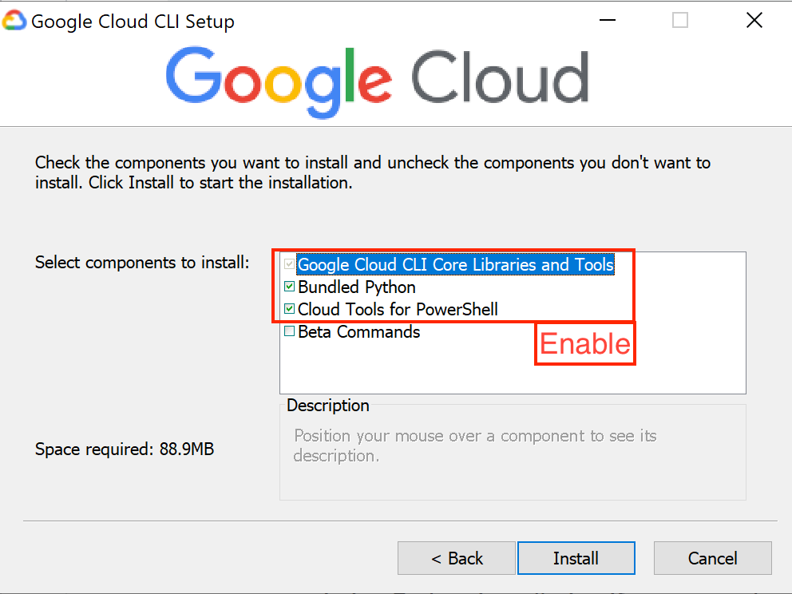Select the Google Cloud CLI Core Libraries item
The height and width of the screenshot is (594, 792).
point(455,265)
